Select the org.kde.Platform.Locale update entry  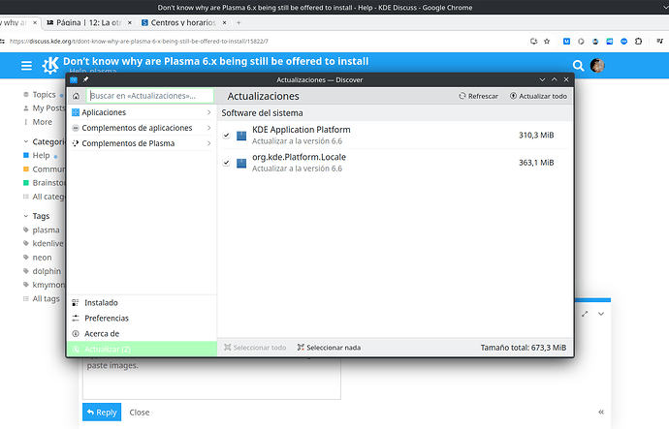[395, 163]
